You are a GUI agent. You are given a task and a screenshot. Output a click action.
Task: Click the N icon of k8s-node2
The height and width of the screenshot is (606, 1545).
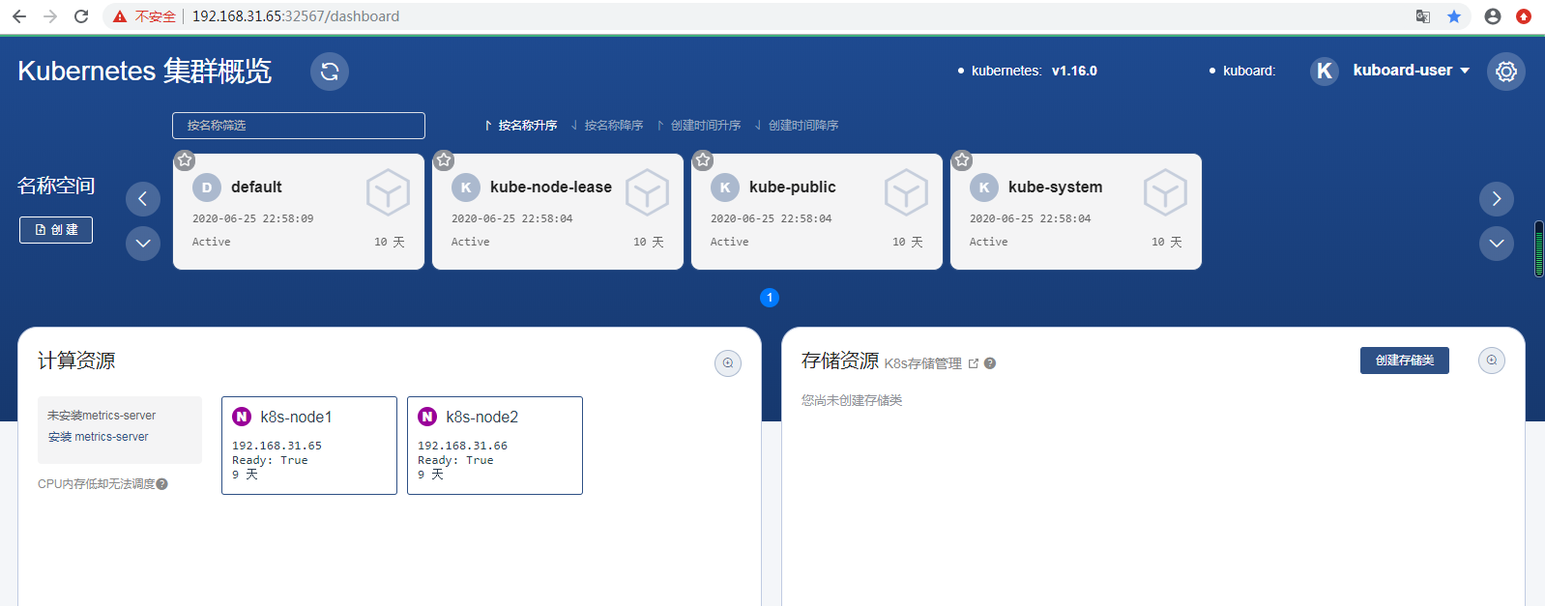[427, 417]
